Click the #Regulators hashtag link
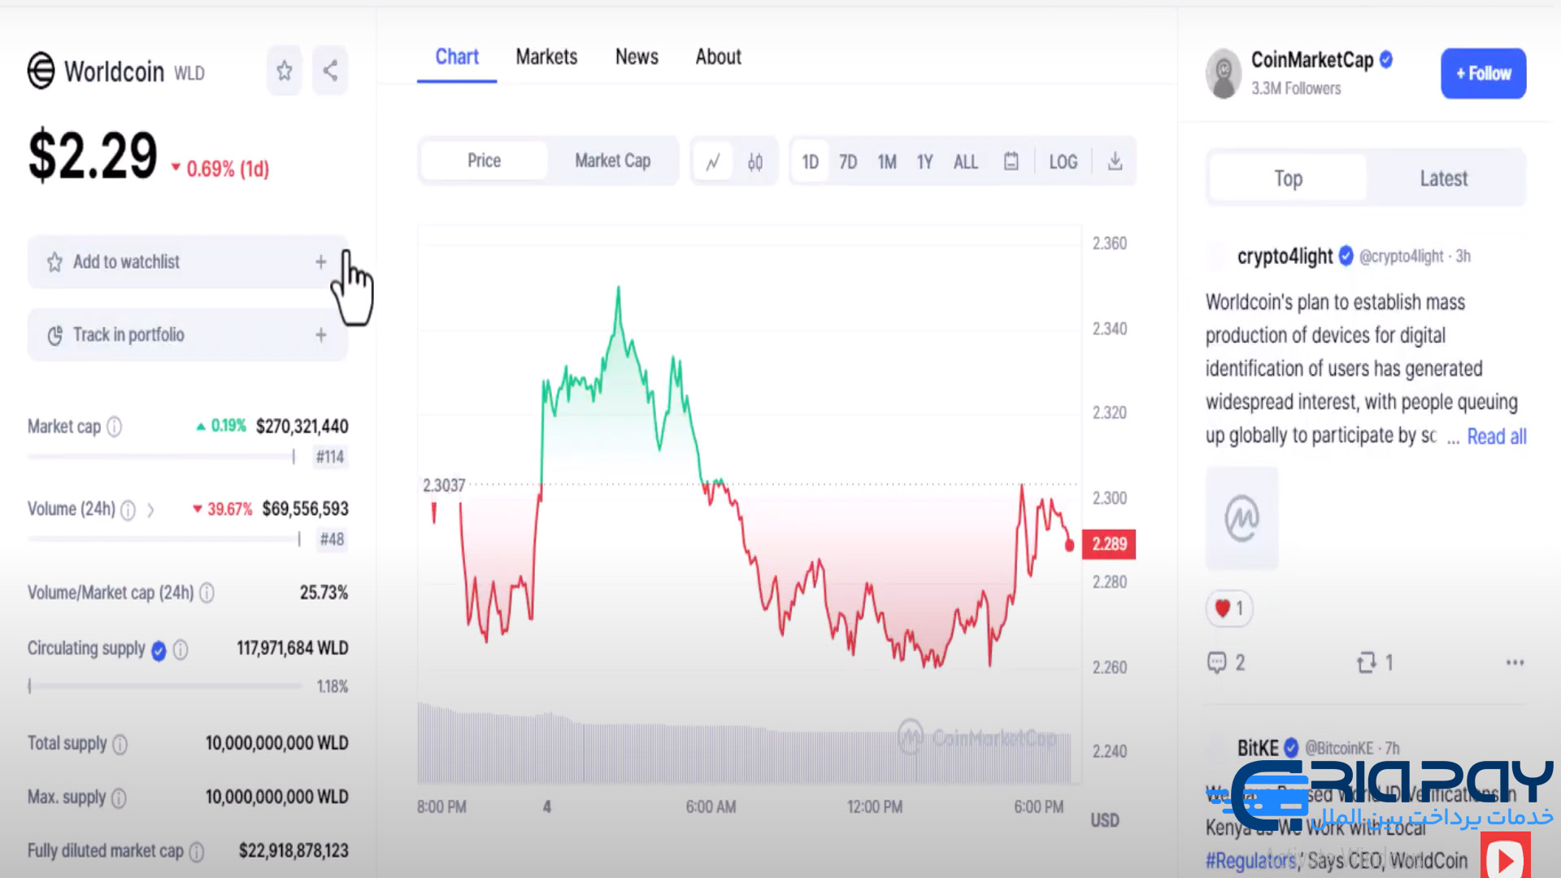1561x878 pixels. coord(1251,861)
